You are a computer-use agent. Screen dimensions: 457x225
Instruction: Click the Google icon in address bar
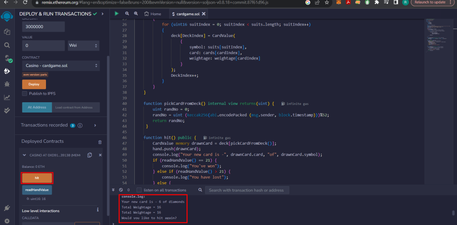308,2
